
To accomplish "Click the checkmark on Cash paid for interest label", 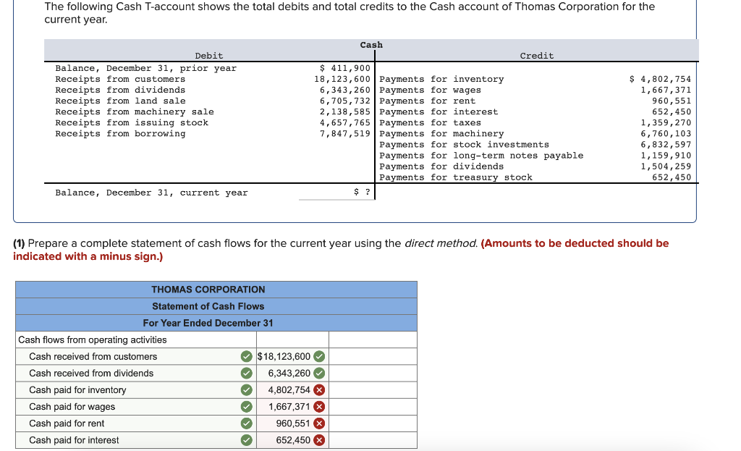I will (245, 440).
